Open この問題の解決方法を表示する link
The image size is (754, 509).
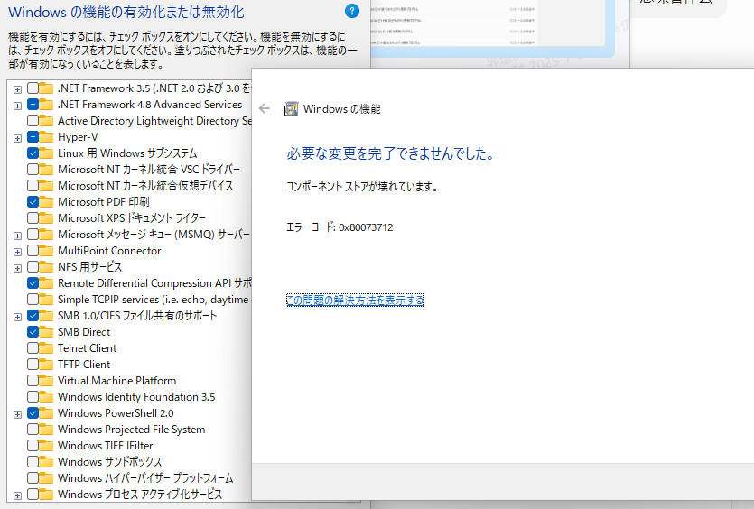(x=355, y=300)
